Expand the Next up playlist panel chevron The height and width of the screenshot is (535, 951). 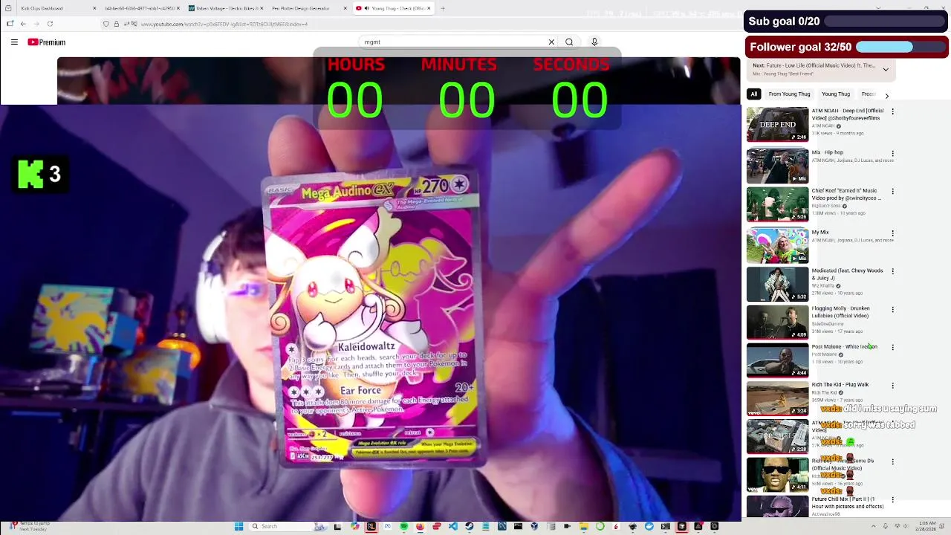click(886, 69)
